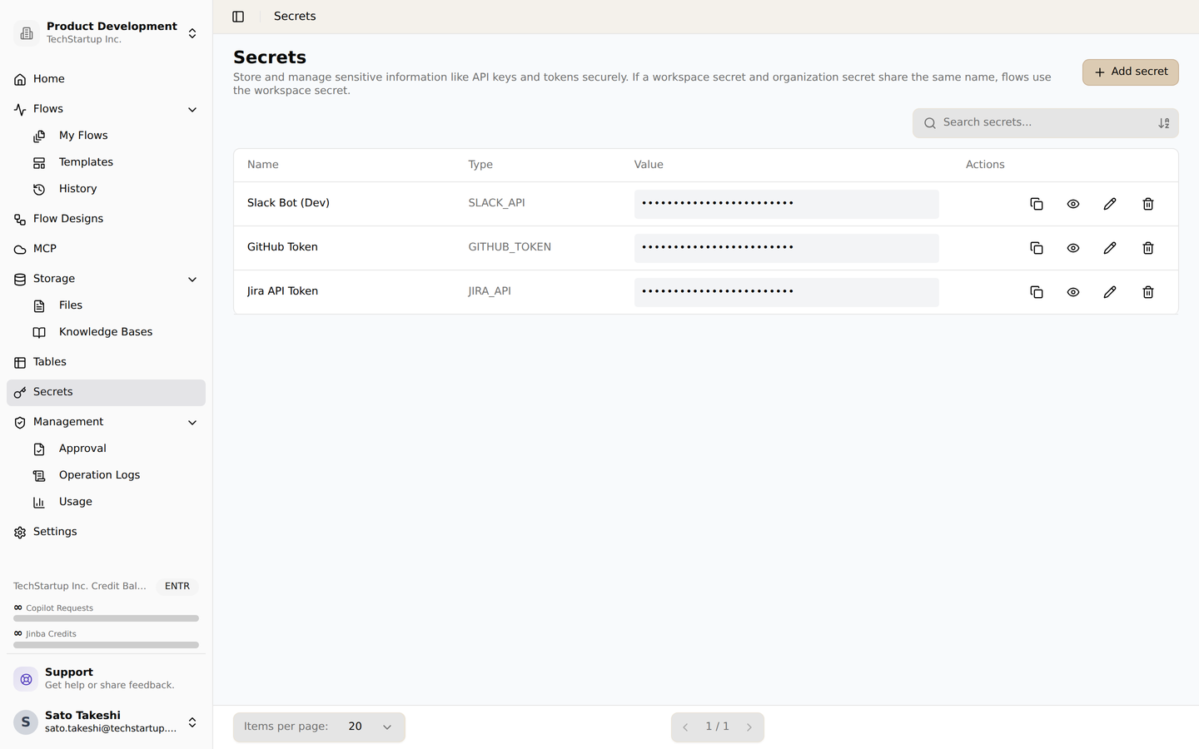Delete the Jira API Token secret
Viewport: 1199px width, 749px height.
click(x=1148, y=292)
